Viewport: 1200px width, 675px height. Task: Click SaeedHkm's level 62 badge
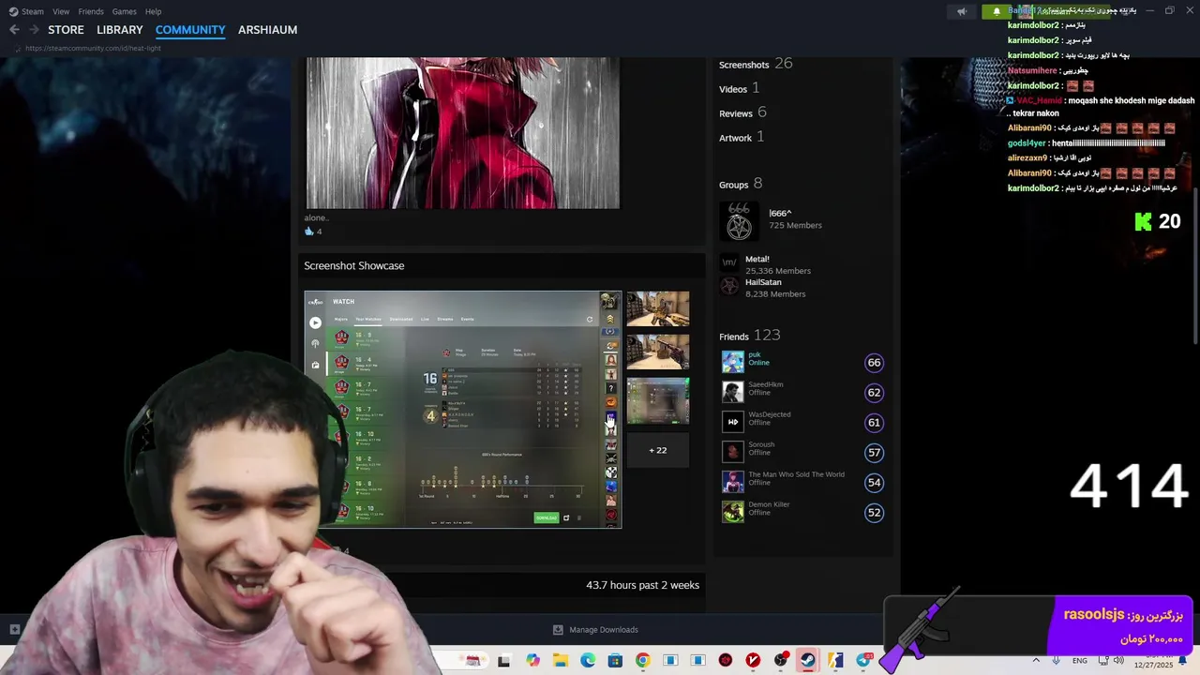tap(874, 393)
